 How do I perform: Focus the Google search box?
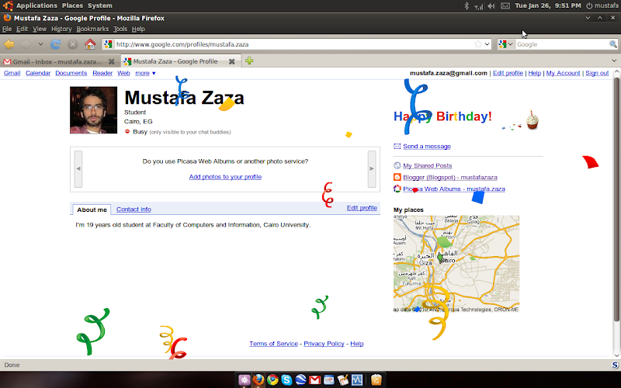point(561,44)
